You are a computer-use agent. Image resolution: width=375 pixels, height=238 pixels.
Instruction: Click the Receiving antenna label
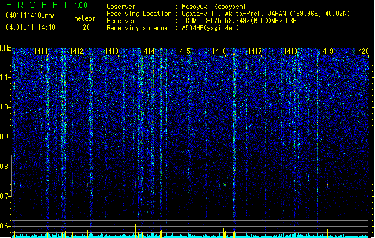[x=137, y=28]
